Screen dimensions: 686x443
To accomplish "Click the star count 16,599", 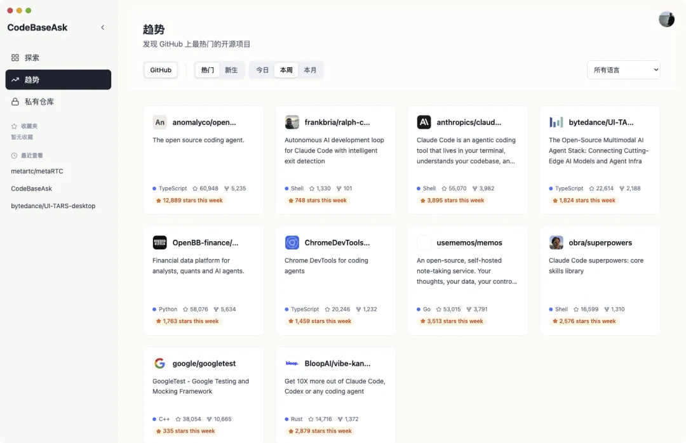I will 586,309.
